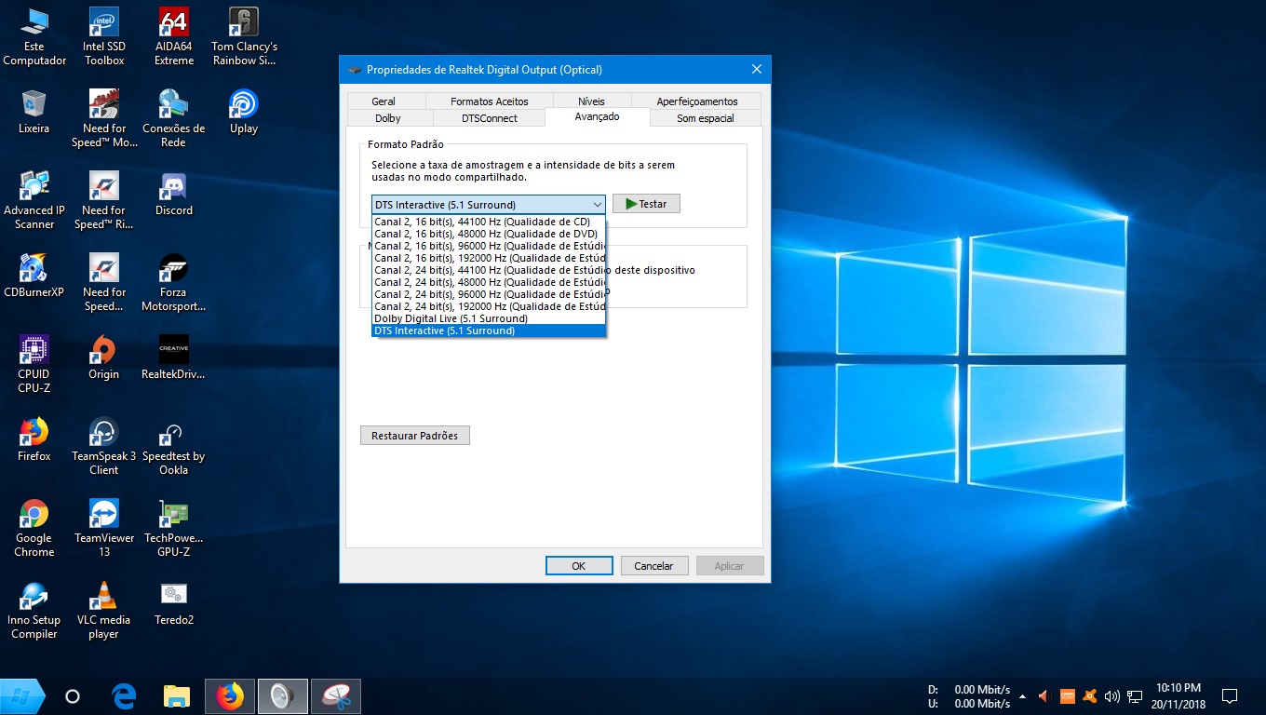This screenshot has height=715, width=1266.
Task: Launch VLC media player shortcut
Action: (x=104, y=611)
